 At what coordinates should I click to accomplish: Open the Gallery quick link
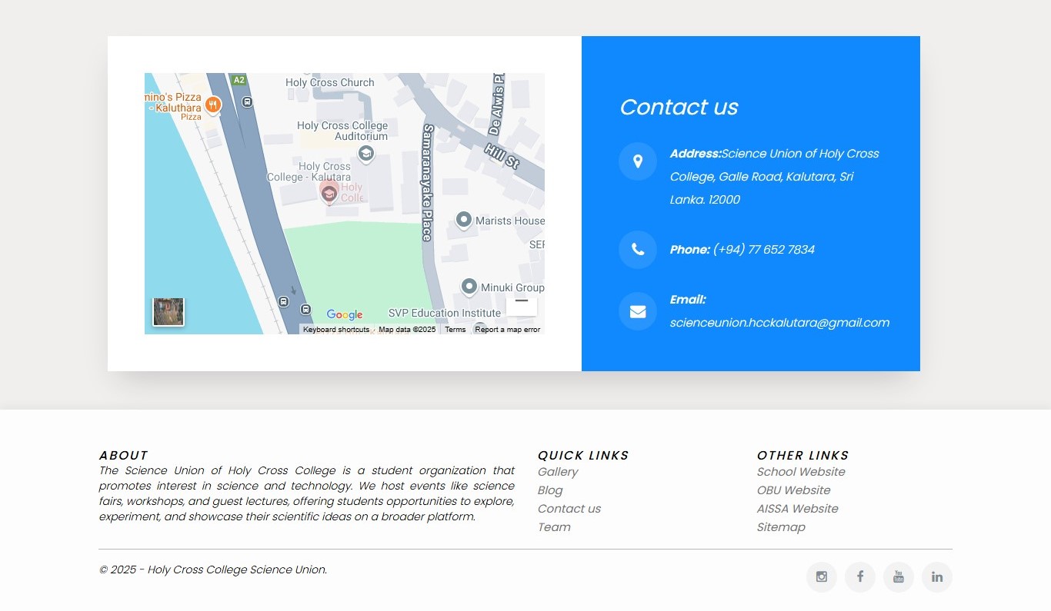[x=558, y=472]
